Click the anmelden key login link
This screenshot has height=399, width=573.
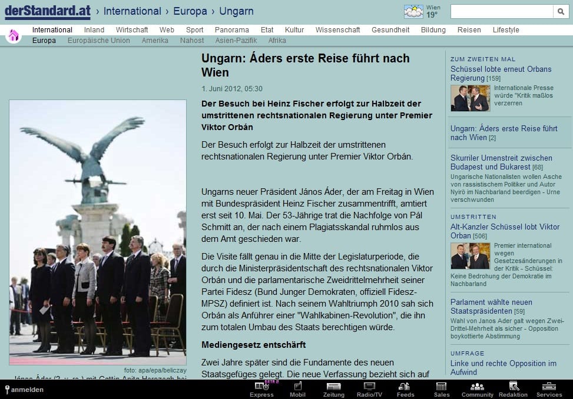tap(24, 390)
